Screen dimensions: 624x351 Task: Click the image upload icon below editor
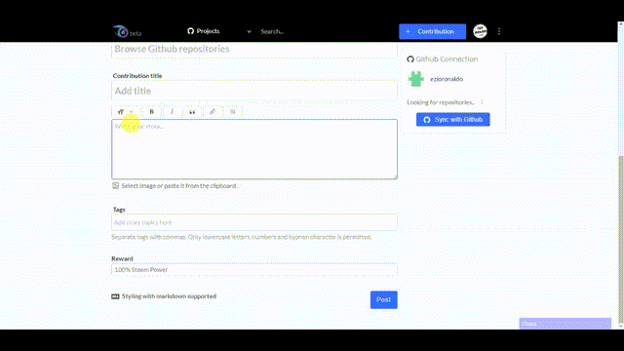(x=115, y=186)
